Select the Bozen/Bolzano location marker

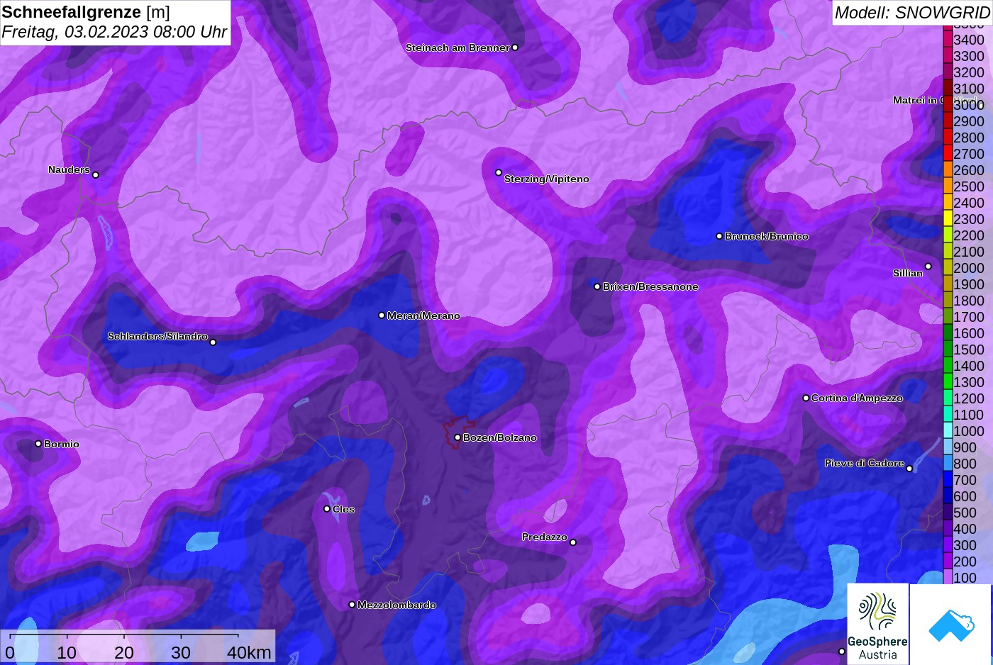(457, 437)
